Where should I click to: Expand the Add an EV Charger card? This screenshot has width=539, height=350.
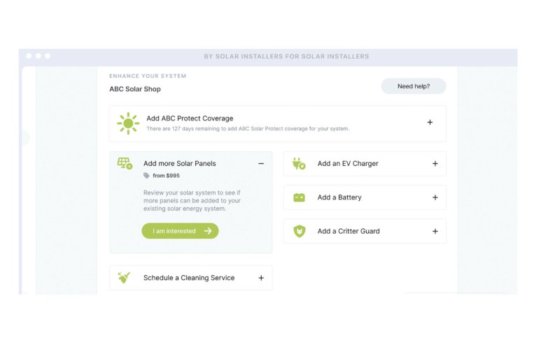tap(435, 164)
